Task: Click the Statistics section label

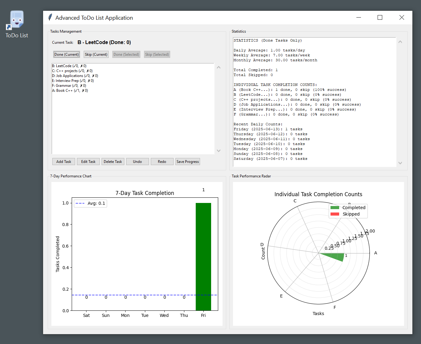Action: pyautogui.click(x=239, y=31)
